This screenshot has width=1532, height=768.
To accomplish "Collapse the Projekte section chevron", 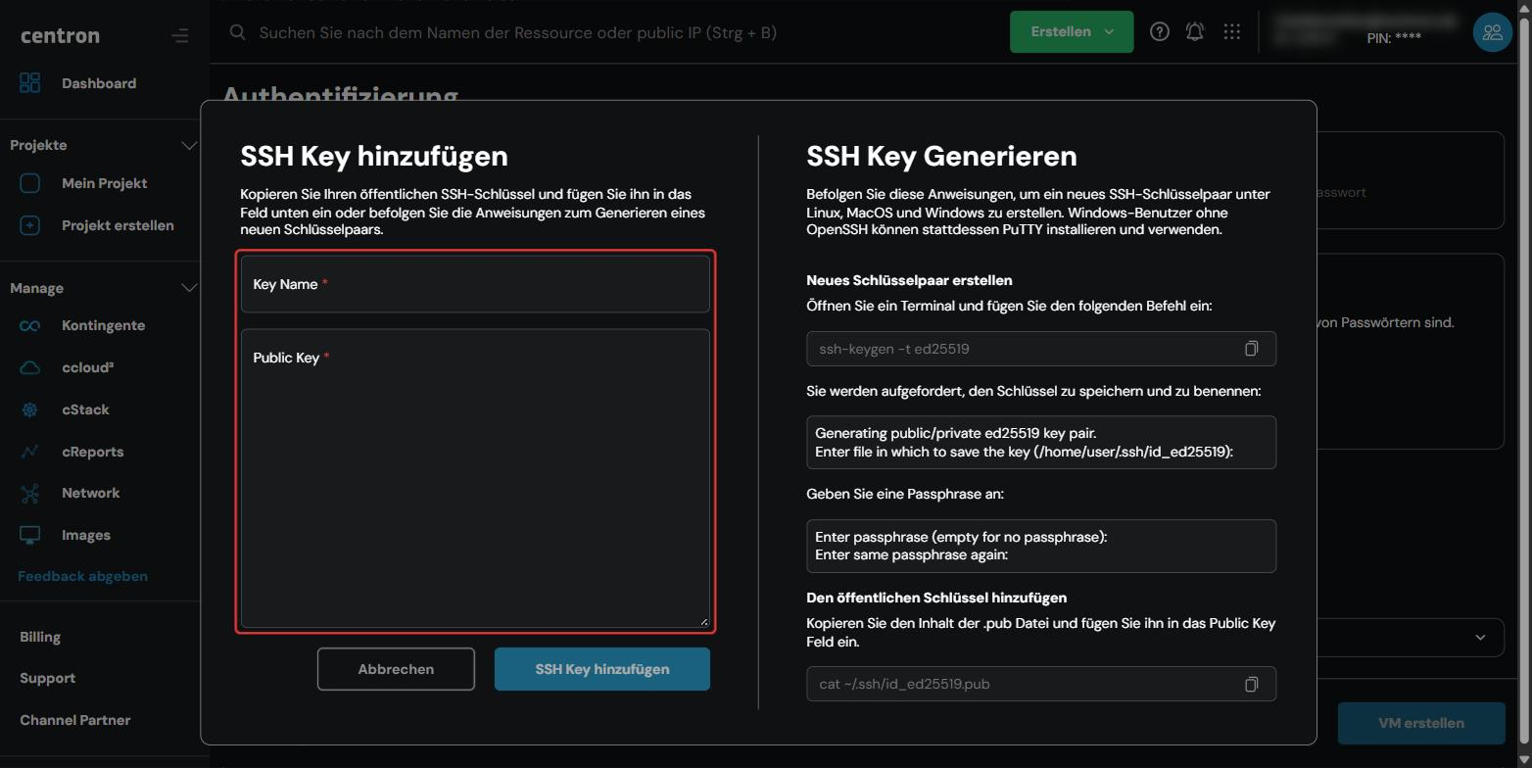I will point(189,145).
